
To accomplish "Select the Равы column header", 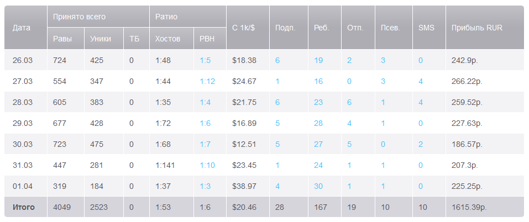I will 62,39.
